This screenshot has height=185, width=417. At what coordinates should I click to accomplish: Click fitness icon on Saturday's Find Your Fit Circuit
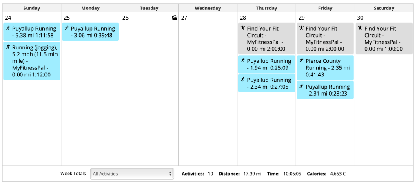coord(360,28)
